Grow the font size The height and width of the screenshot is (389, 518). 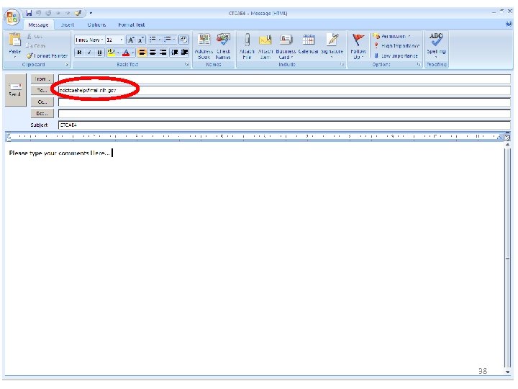click(x=131, y=40)
